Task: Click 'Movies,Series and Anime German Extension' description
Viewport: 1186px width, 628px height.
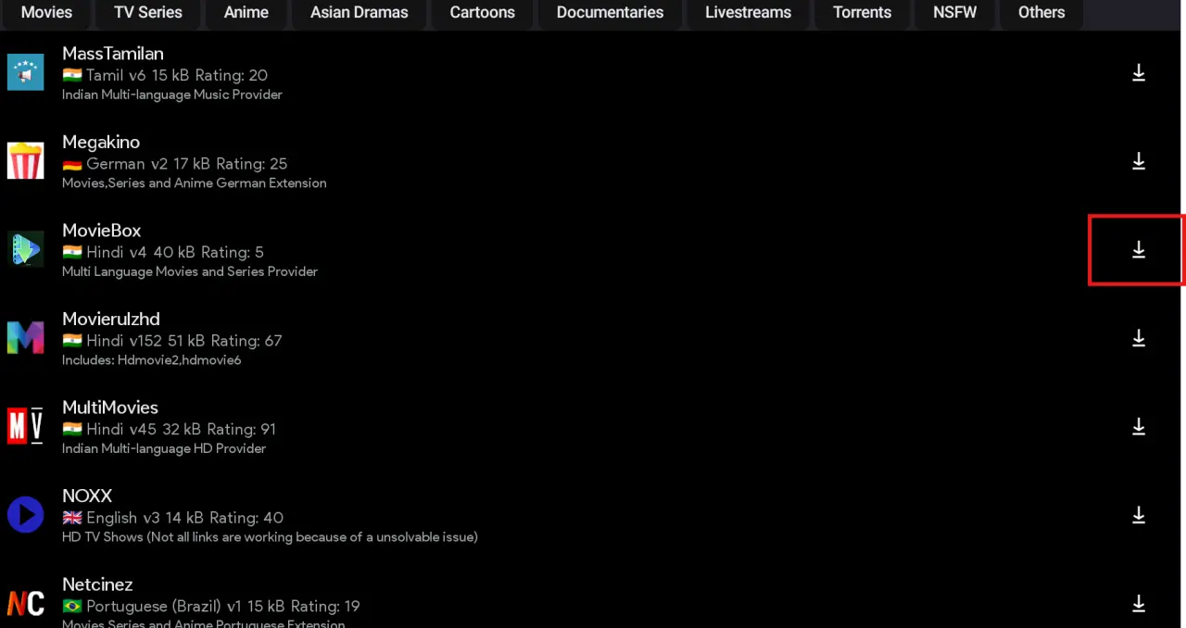Action: pyautogui.click(x=195, y=183)
